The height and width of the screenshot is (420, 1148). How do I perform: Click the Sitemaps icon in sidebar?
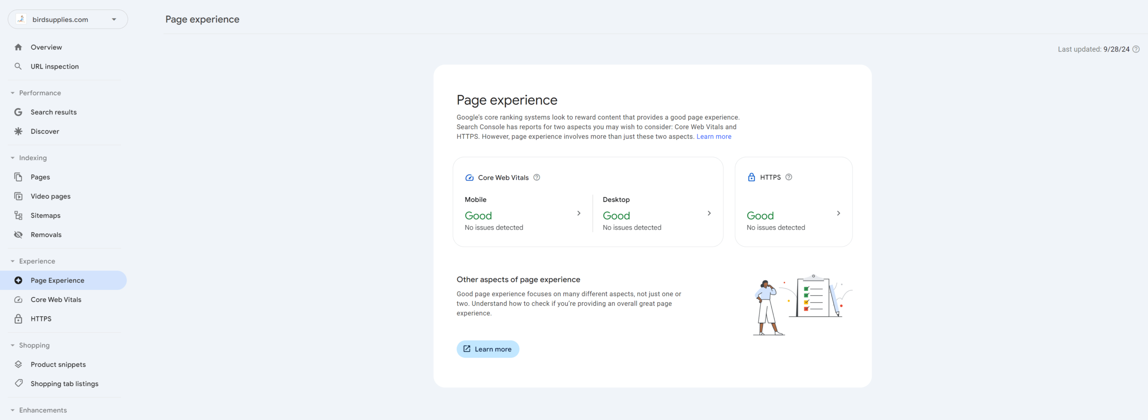tap(18, 216)
